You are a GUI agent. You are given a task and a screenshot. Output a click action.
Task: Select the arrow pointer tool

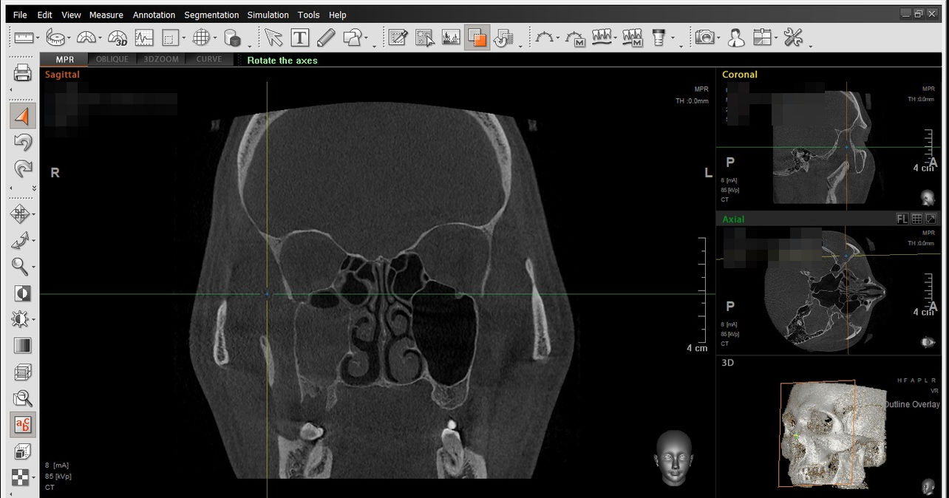275,37
